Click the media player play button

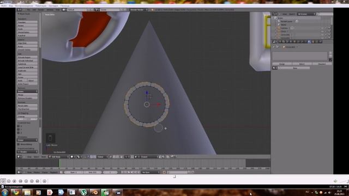(x=3, y=181)
